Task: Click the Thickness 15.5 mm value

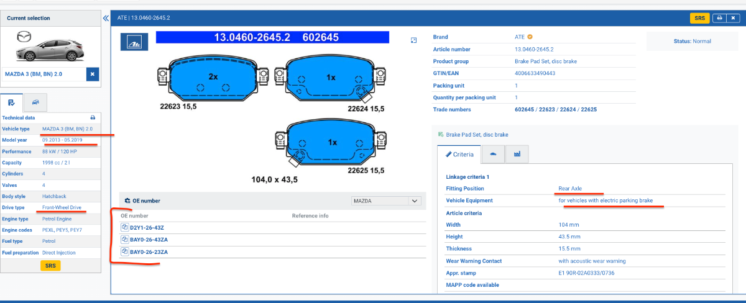Action: (x=569, y=249)
